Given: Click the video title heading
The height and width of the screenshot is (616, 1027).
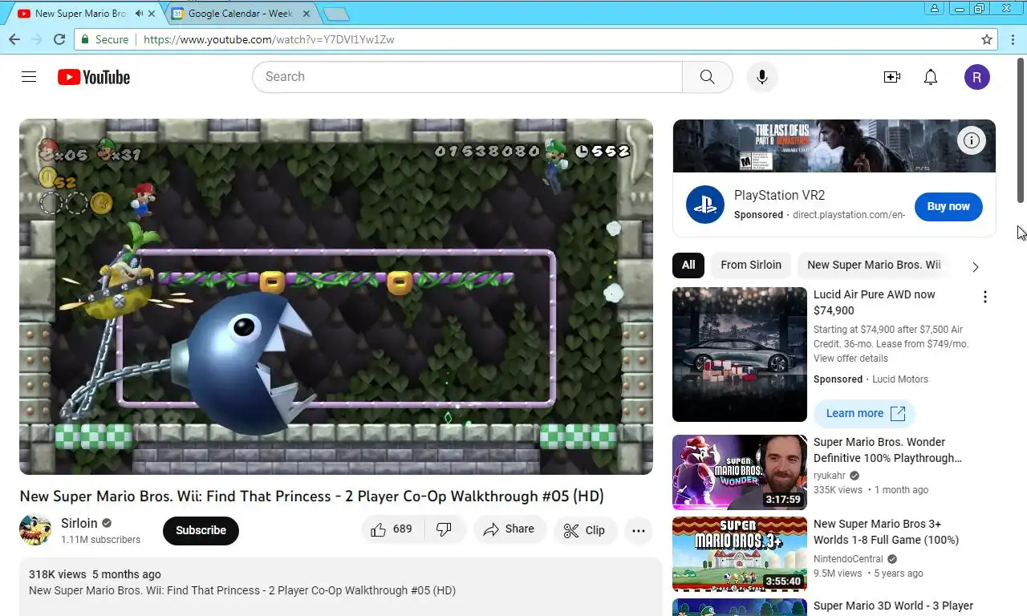Looking at the screenshot, I should pos(311,496).
